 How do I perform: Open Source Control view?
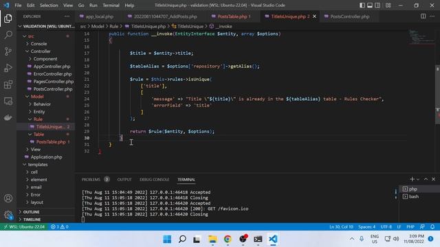[8, 51]
